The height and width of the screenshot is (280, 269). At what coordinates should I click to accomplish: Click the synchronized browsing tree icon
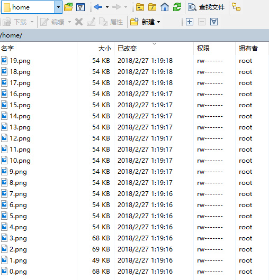(236, 7)
